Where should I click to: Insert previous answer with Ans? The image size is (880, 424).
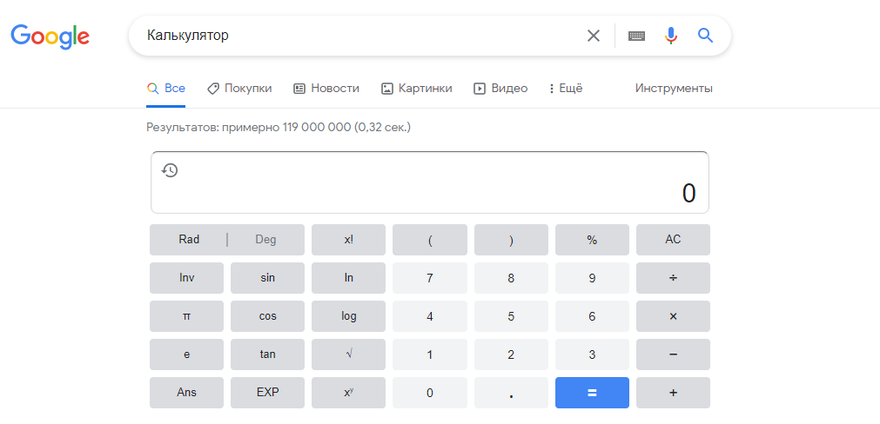(x=187, y=393)
